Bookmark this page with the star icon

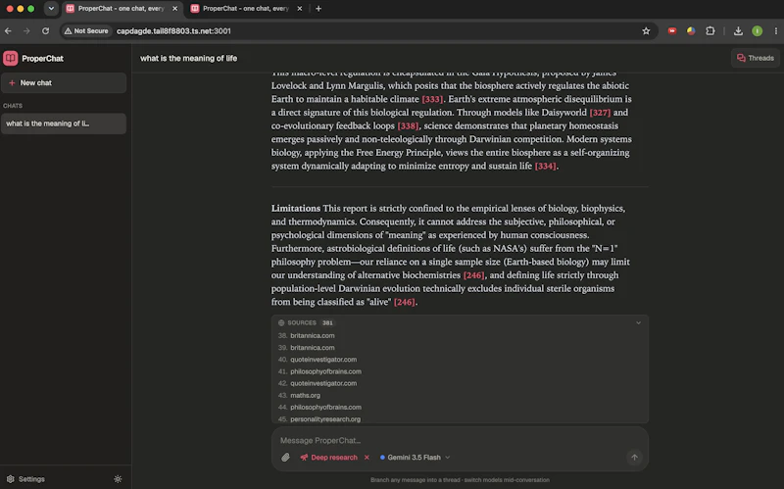[646, 31]
